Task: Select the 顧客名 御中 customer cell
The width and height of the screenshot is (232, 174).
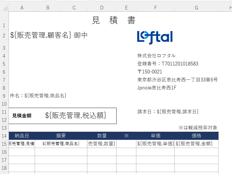Action: [49, 35]
